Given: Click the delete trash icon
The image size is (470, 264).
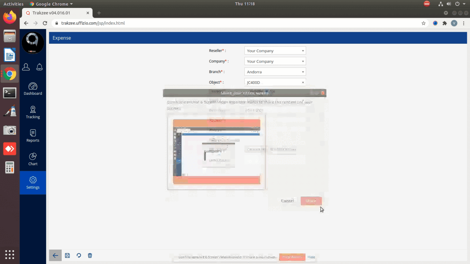Looking at the screenshot, I should tap(90, 255).
